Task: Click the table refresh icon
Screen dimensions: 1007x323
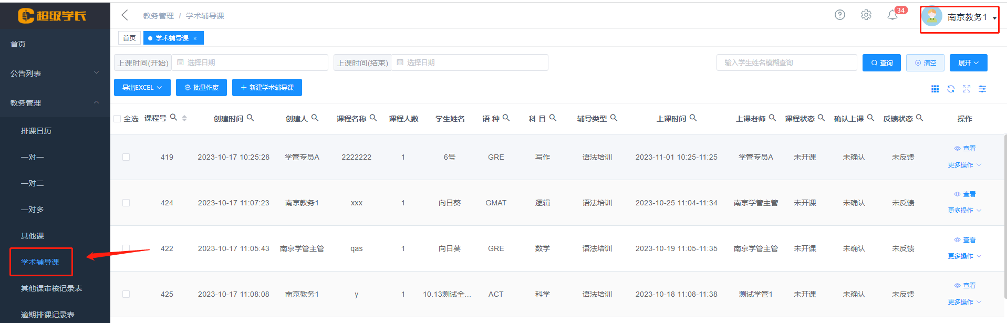Action: tap(950, 89)
